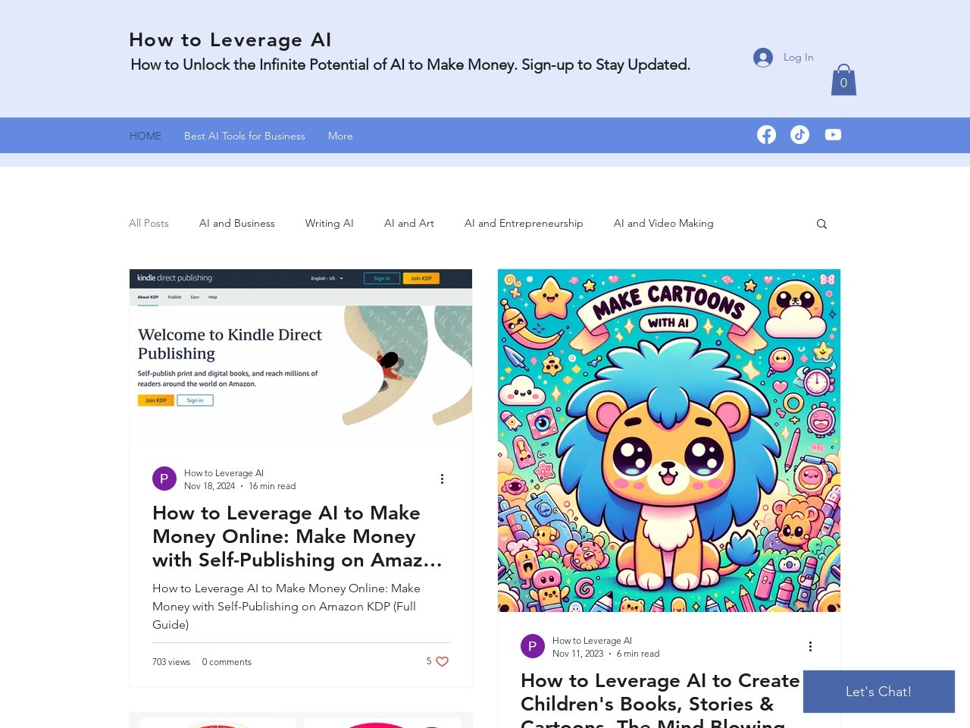Open more actions for cartoons post
Screen dimensions: 970x728
tap(810, 646)
